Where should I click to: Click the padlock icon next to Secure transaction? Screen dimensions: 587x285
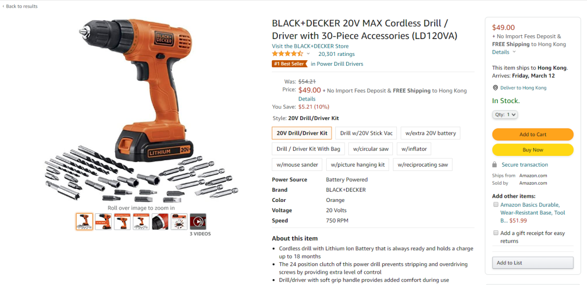(495, 164)
